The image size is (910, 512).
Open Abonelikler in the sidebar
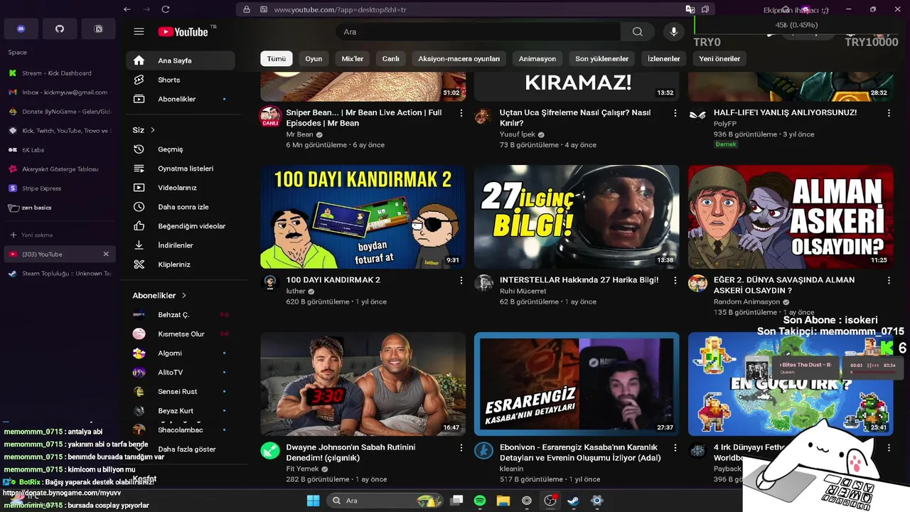point(181,99)
